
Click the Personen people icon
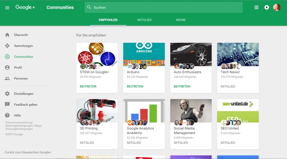tap(7, 78)
